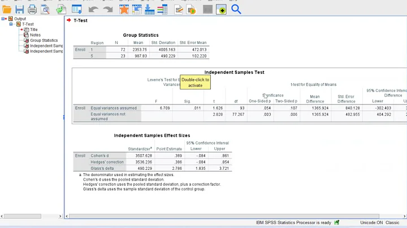This screenshot has height=228, width=407.
Task: Click the Independent Samples Effect Sizes title
Action: point(152,135)
